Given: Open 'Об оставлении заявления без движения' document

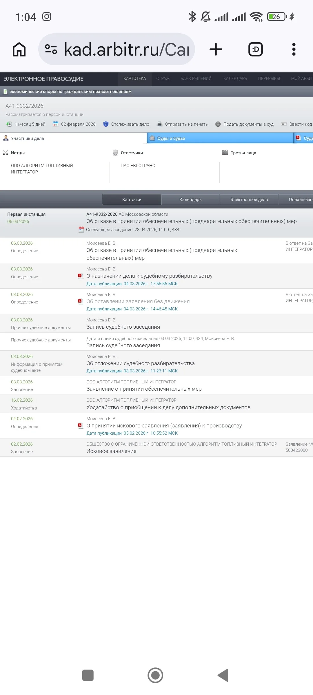Looking at the screenshot, I should [x=138, y=301].
